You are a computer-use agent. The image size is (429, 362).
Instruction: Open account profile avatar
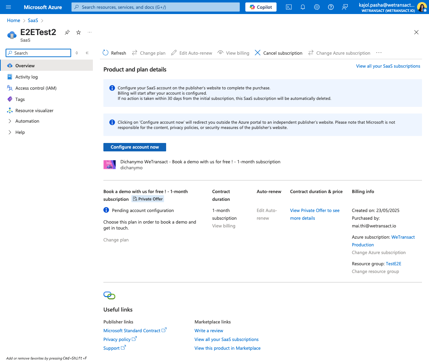click(x=422, y=7)
